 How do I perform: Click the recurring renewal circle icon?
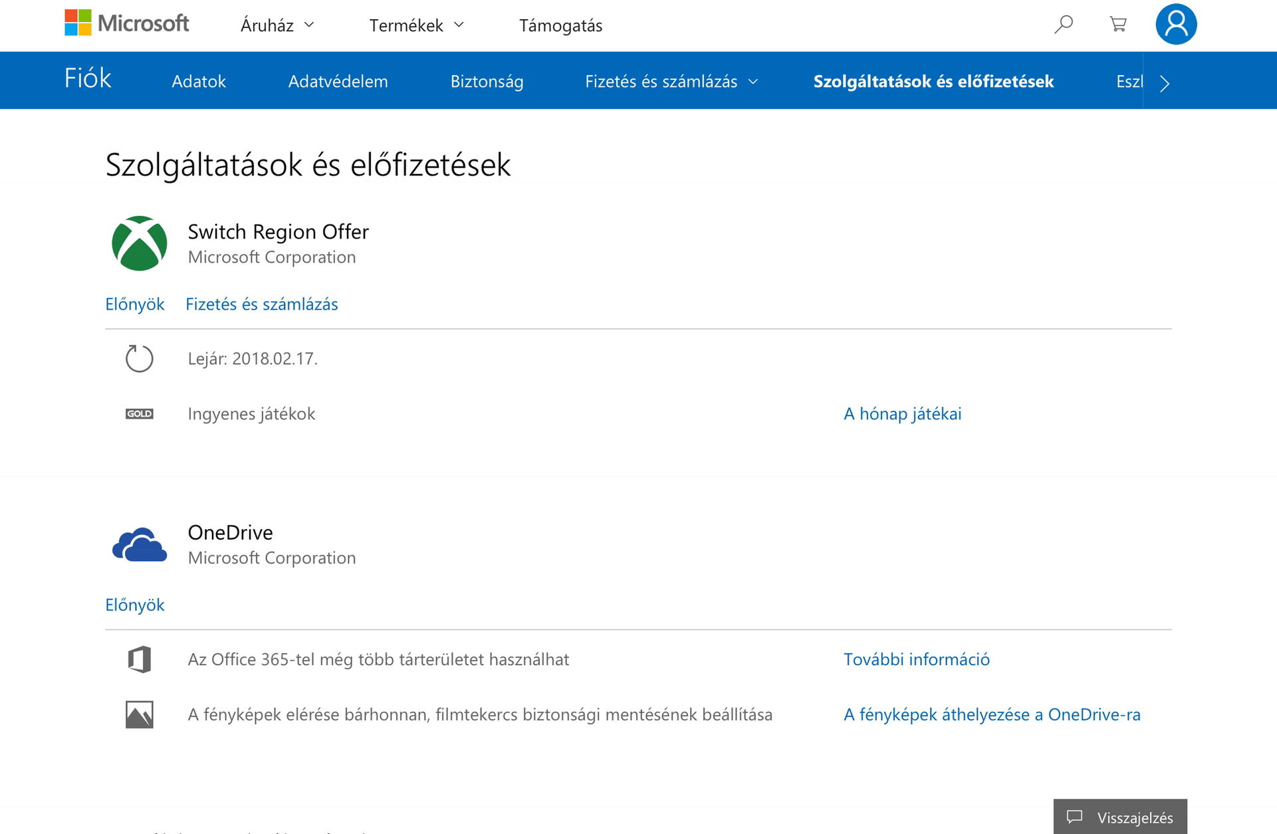140,359
